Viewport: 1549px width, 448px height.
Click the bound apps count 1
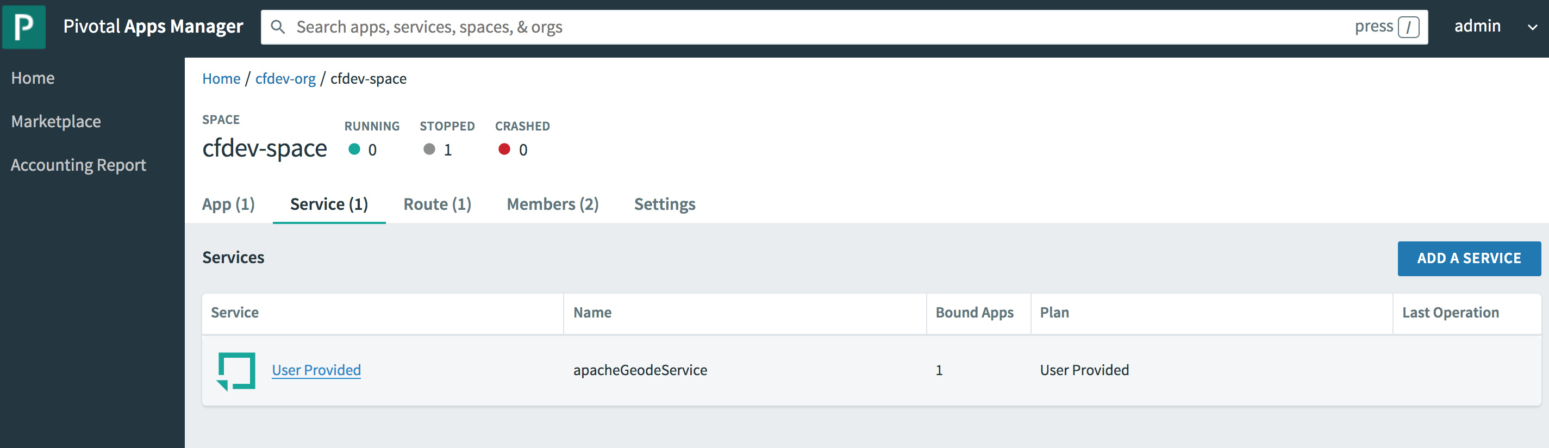939,370
